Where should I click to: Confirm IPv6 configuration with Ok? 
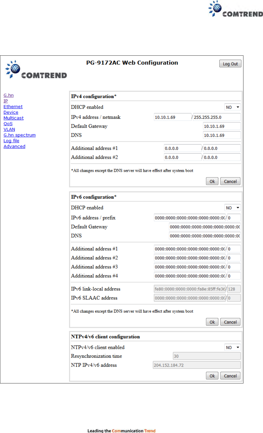tap(212, 322)
